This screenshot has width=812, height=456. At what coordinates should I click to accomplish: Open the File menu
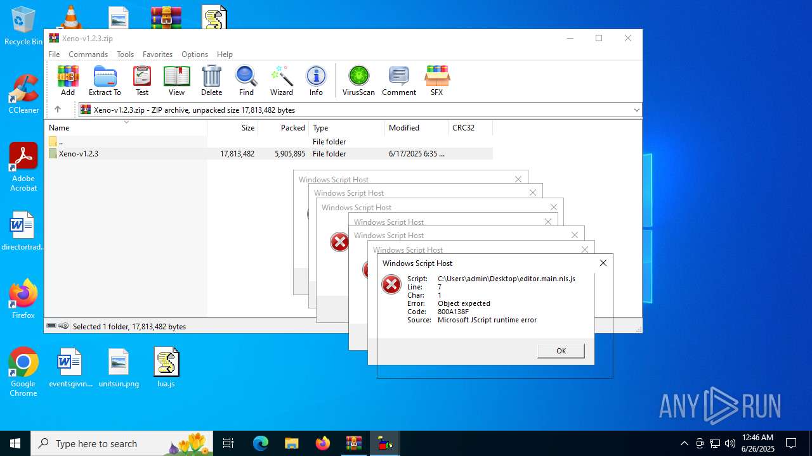(54, 54)
